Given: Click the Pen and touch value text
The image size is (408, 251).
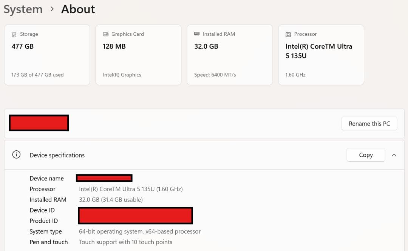Looking at the screenshot, I should 125,242.
